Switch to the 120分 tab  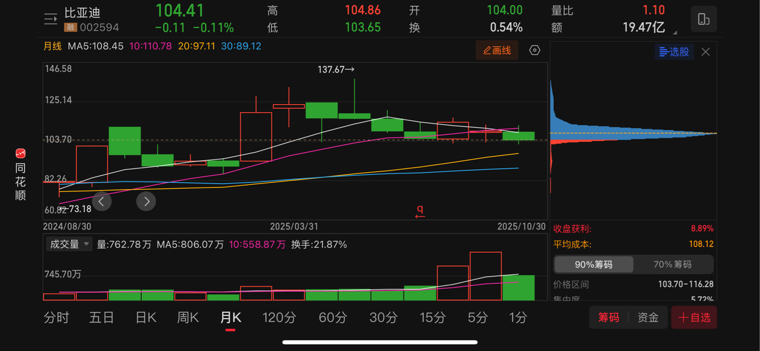[279, 318]
